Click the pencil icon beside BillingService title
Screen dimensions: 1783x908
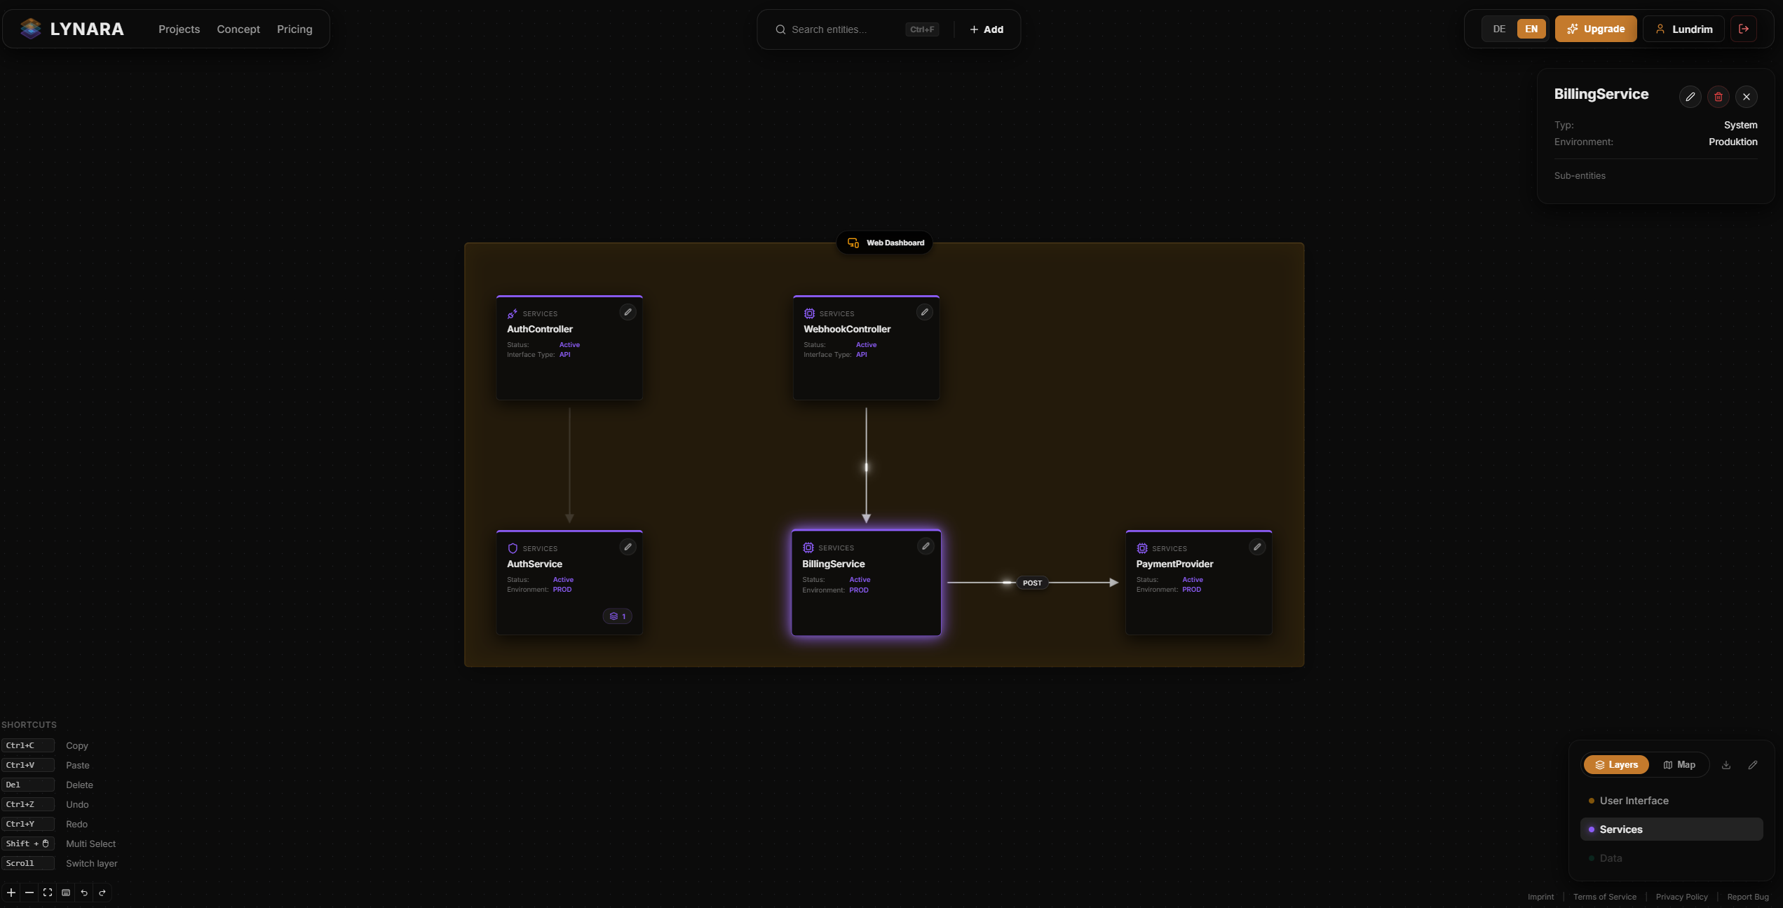click(x=1690, y=96)
